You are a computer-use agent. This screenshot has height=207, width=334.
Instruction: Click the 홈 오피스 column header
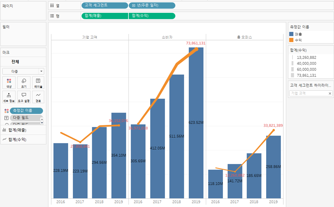coord(244,37)
